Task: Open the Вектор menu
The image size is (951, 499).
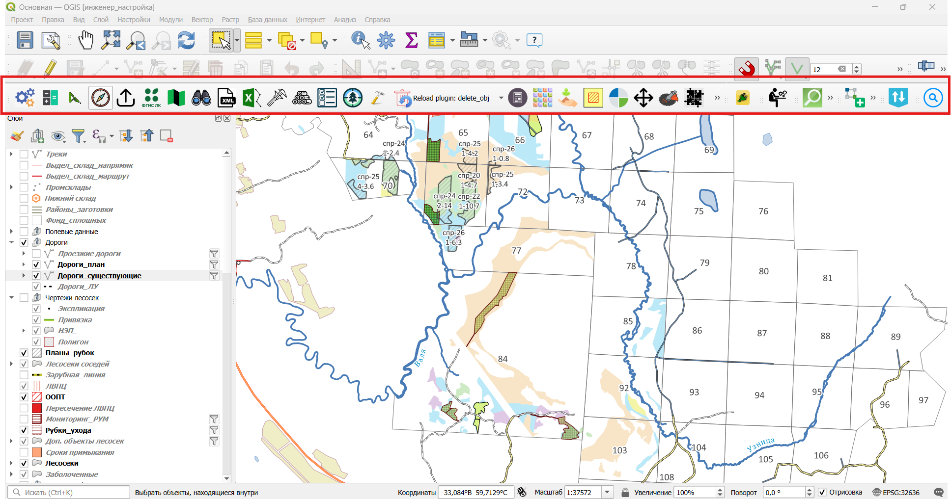Action: (202, 20)
